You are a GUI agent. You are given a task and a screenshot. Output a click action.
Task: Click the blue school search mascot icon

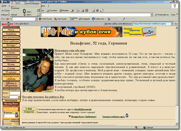(x=17, y=115)
